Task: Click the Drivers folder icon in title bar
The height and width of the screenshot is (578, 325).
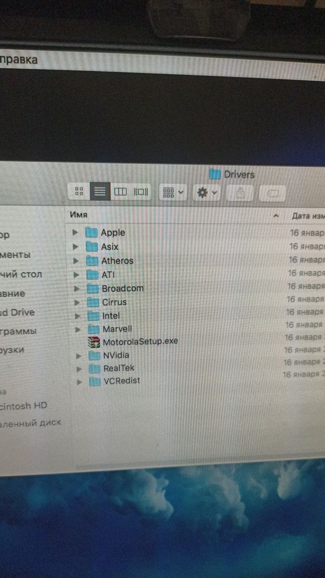Action: [x=215, y=174]
